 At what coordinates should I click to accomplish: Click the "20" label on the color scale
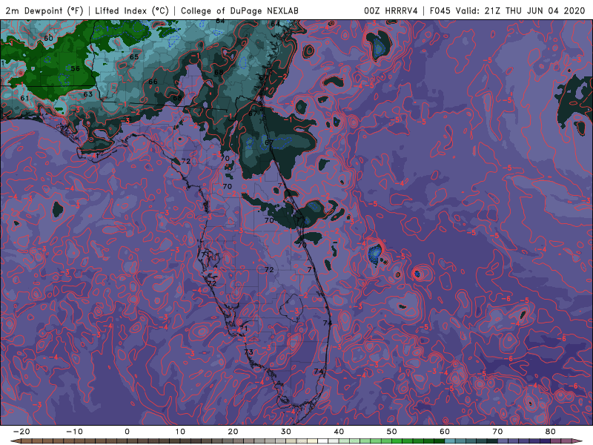pyautogui.click(x=233, y=432)
